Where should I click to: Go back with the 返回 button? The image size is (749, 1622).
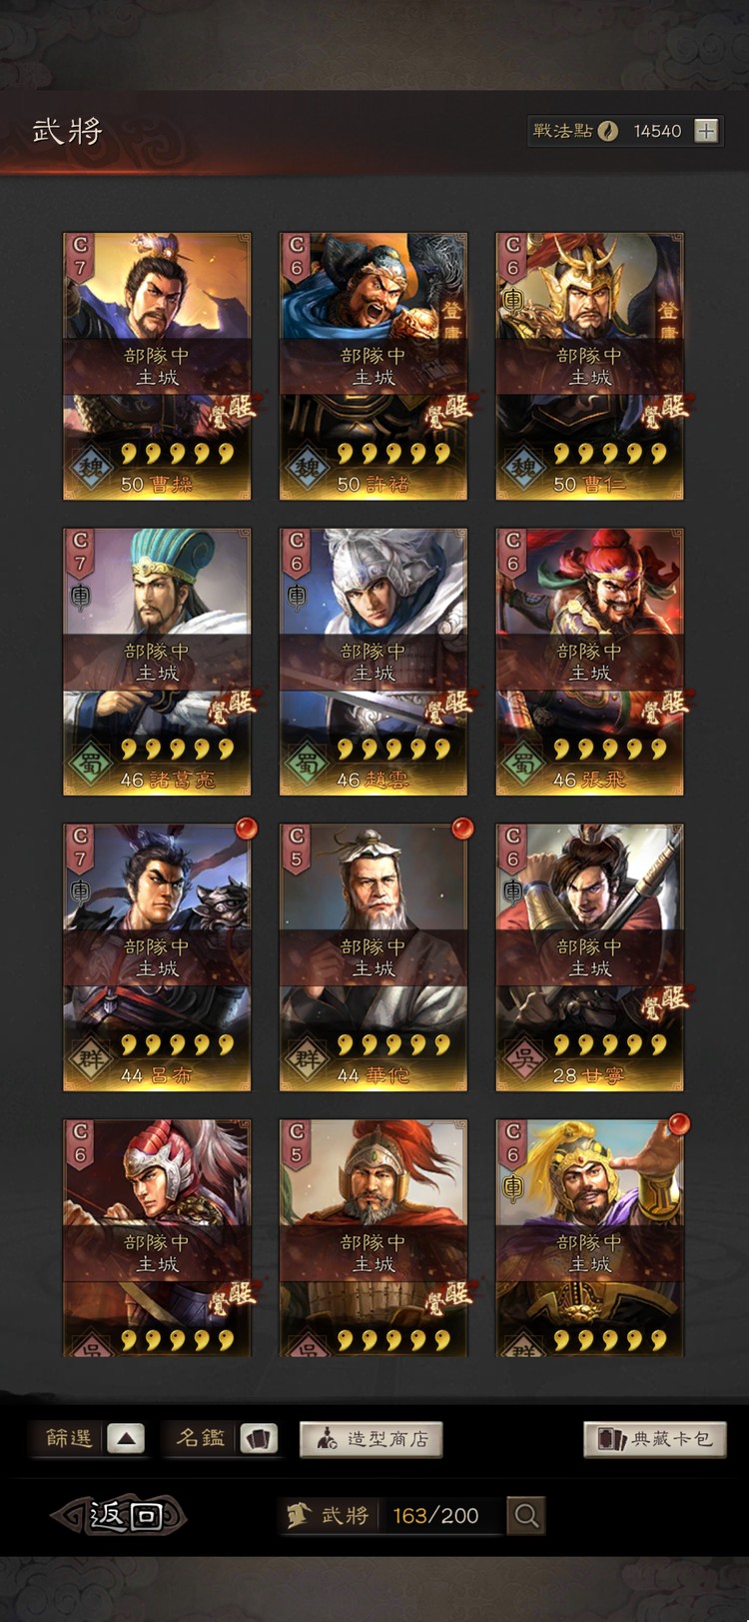pyautogui.click(x=120, y=1515)
